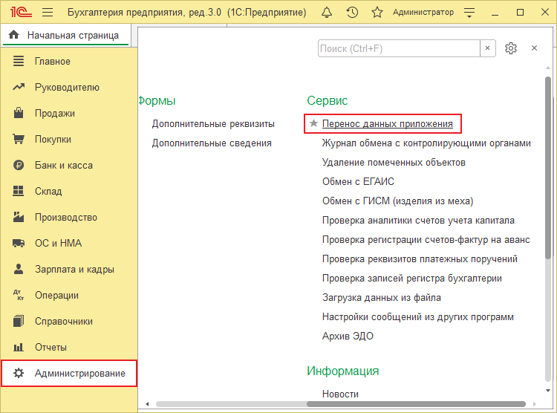The height and width of the screenshot is (413, 557).
Task: Open the Отчеты section
Action: [51, 347]
